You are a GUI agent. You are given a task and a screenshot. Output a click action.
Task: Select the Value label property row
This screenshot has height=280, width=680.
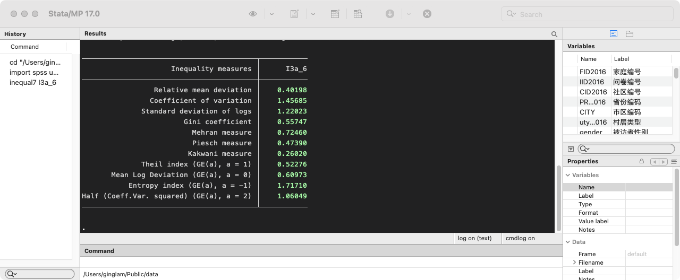[x=618, y=221]
